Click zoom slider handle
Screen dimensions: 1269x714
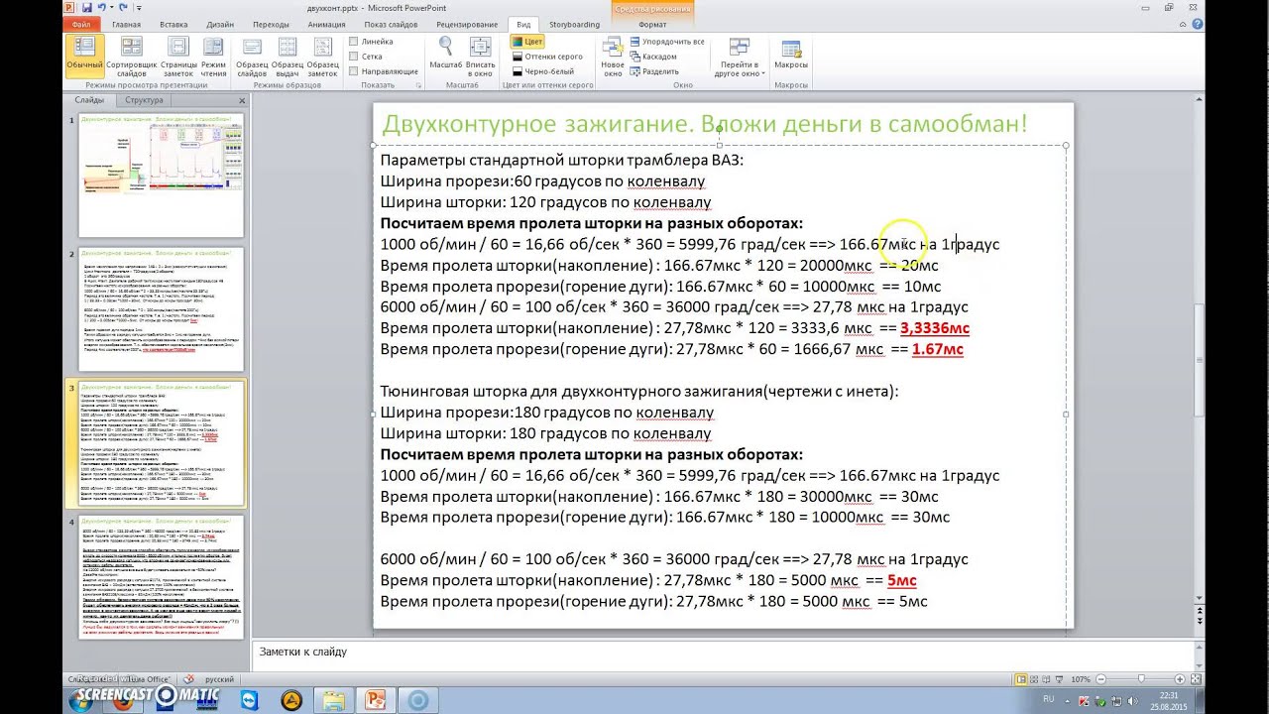(1141, 679)
